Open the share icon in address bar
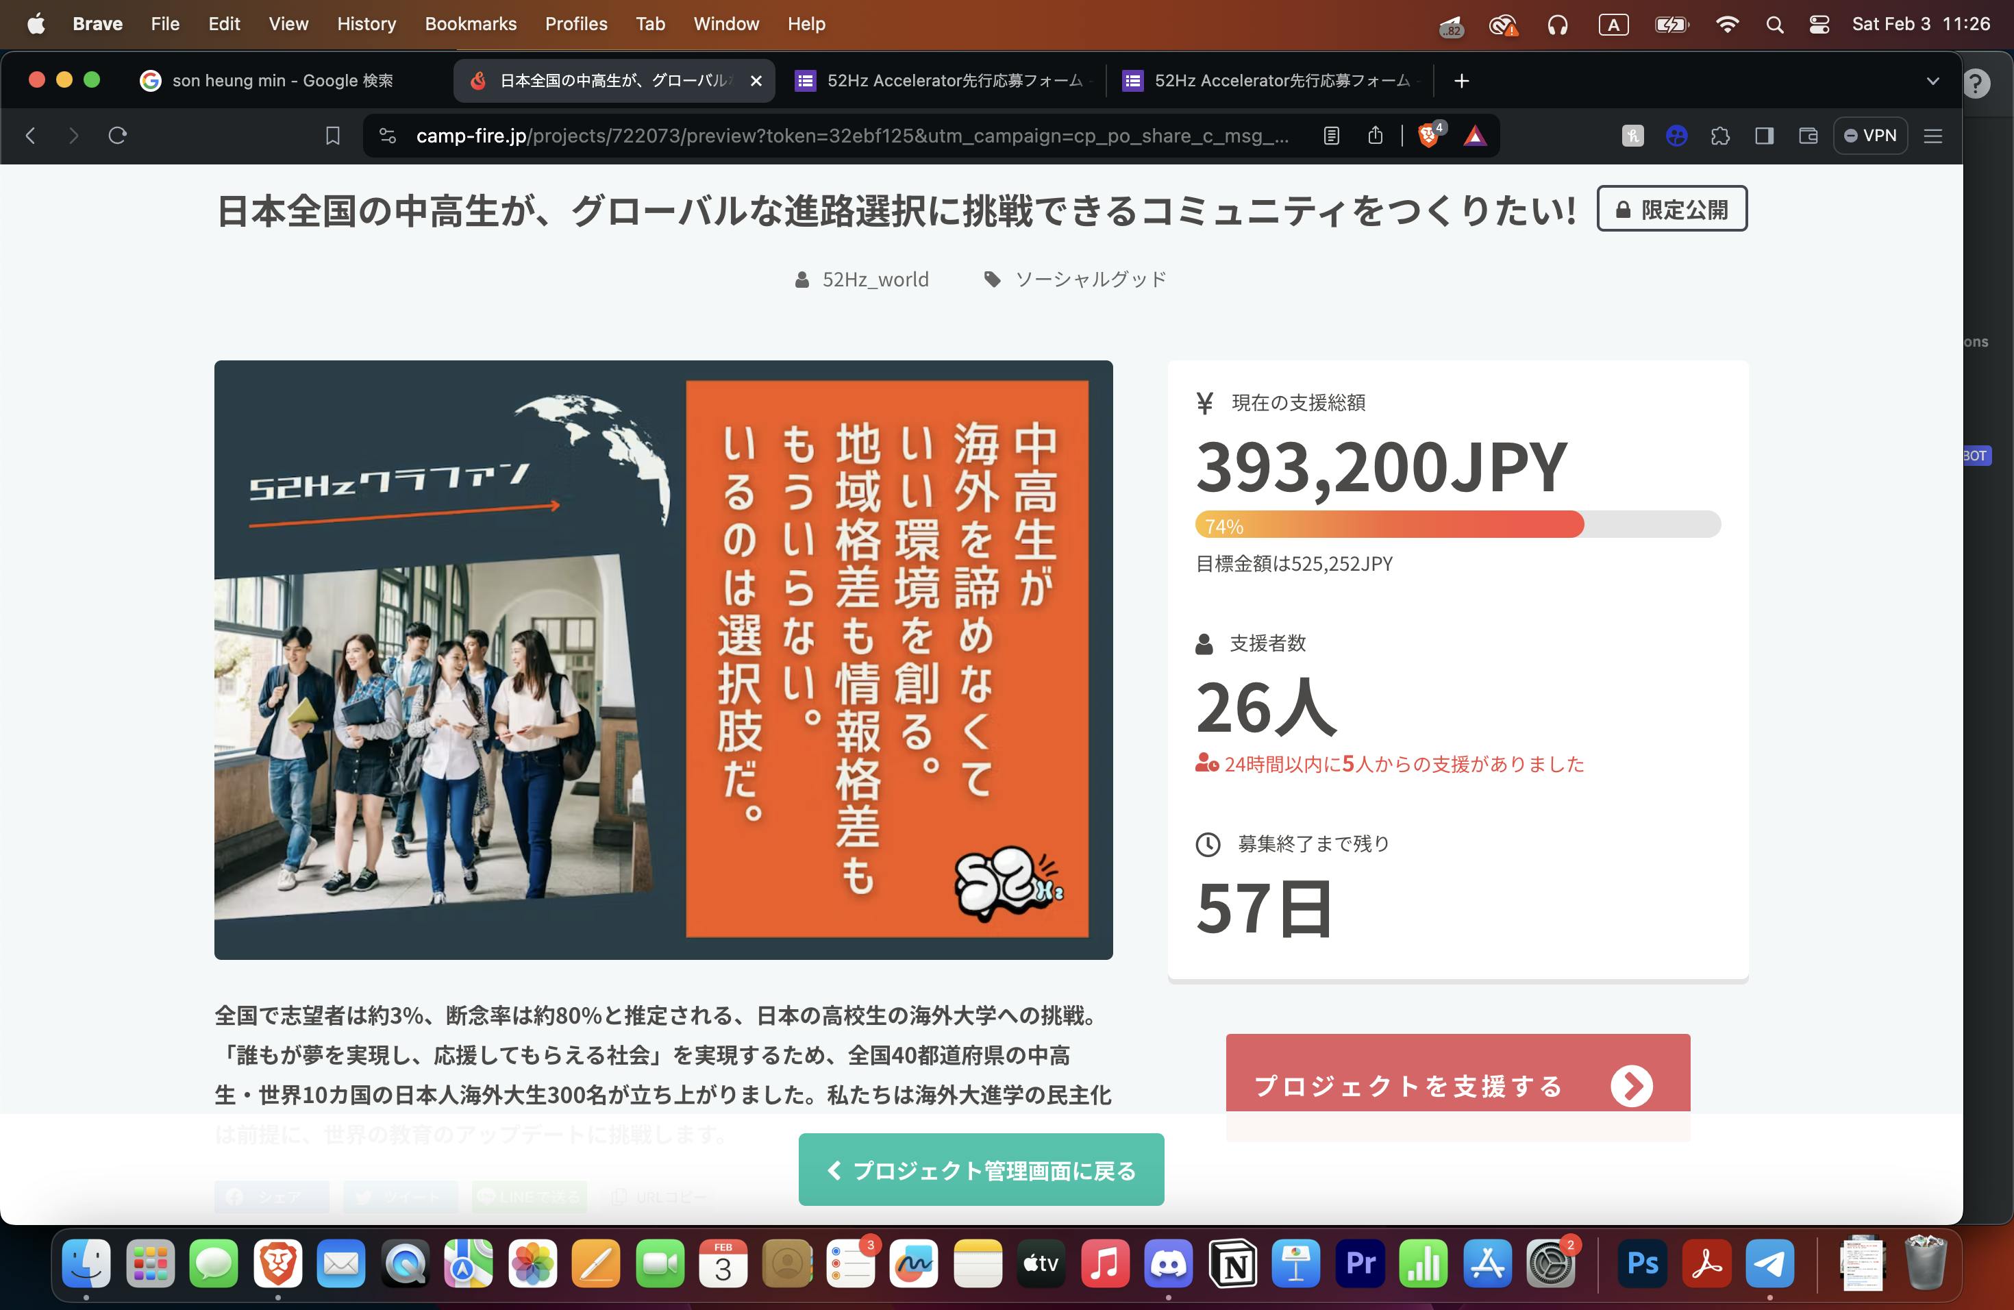Image resolution: width=2014 pixels, height=1310 pixels. point(1375,136)
